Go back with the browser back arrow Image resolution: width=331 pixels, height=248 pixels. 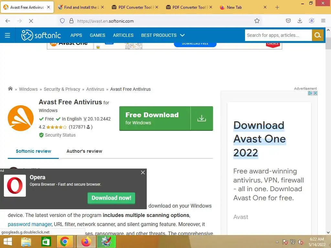(8, 21)
